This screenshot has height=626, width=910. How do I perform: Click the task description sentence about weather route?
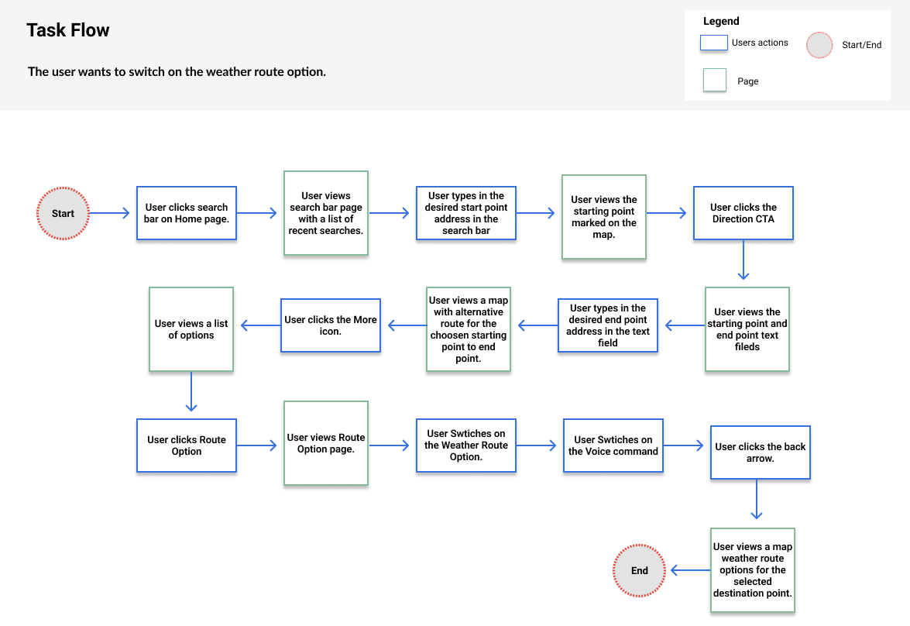[177, 71]
